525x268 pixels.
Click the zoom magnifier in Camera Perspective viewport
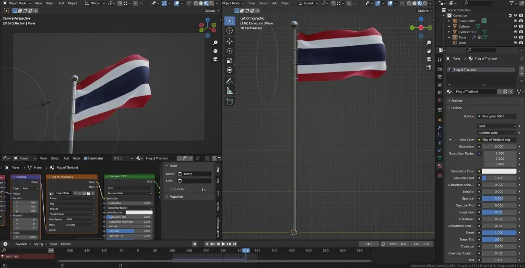point(215,43)
